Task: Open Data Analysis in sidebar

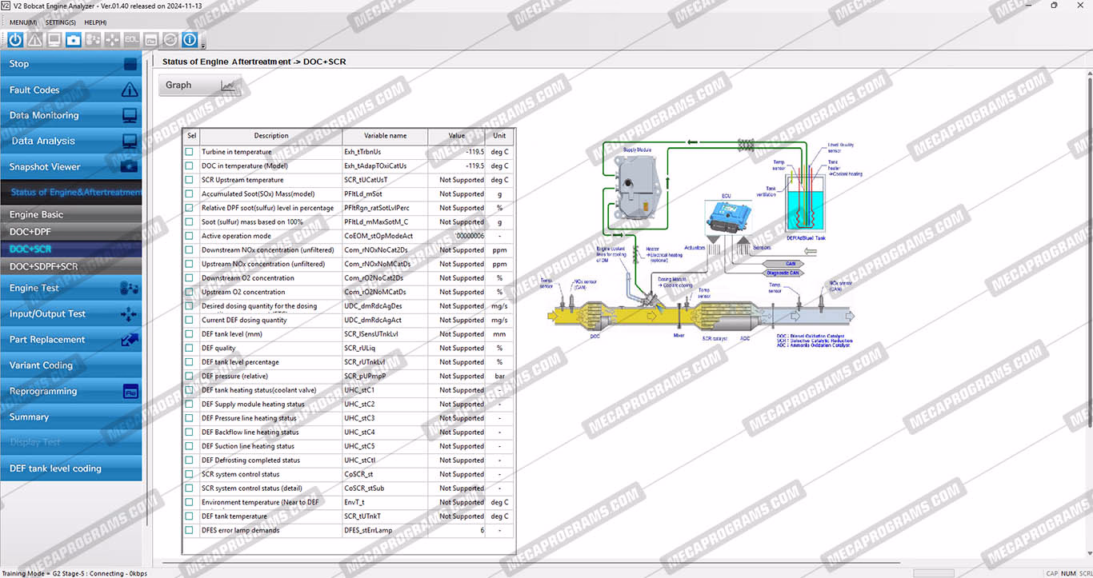Action: pos(70,141)
